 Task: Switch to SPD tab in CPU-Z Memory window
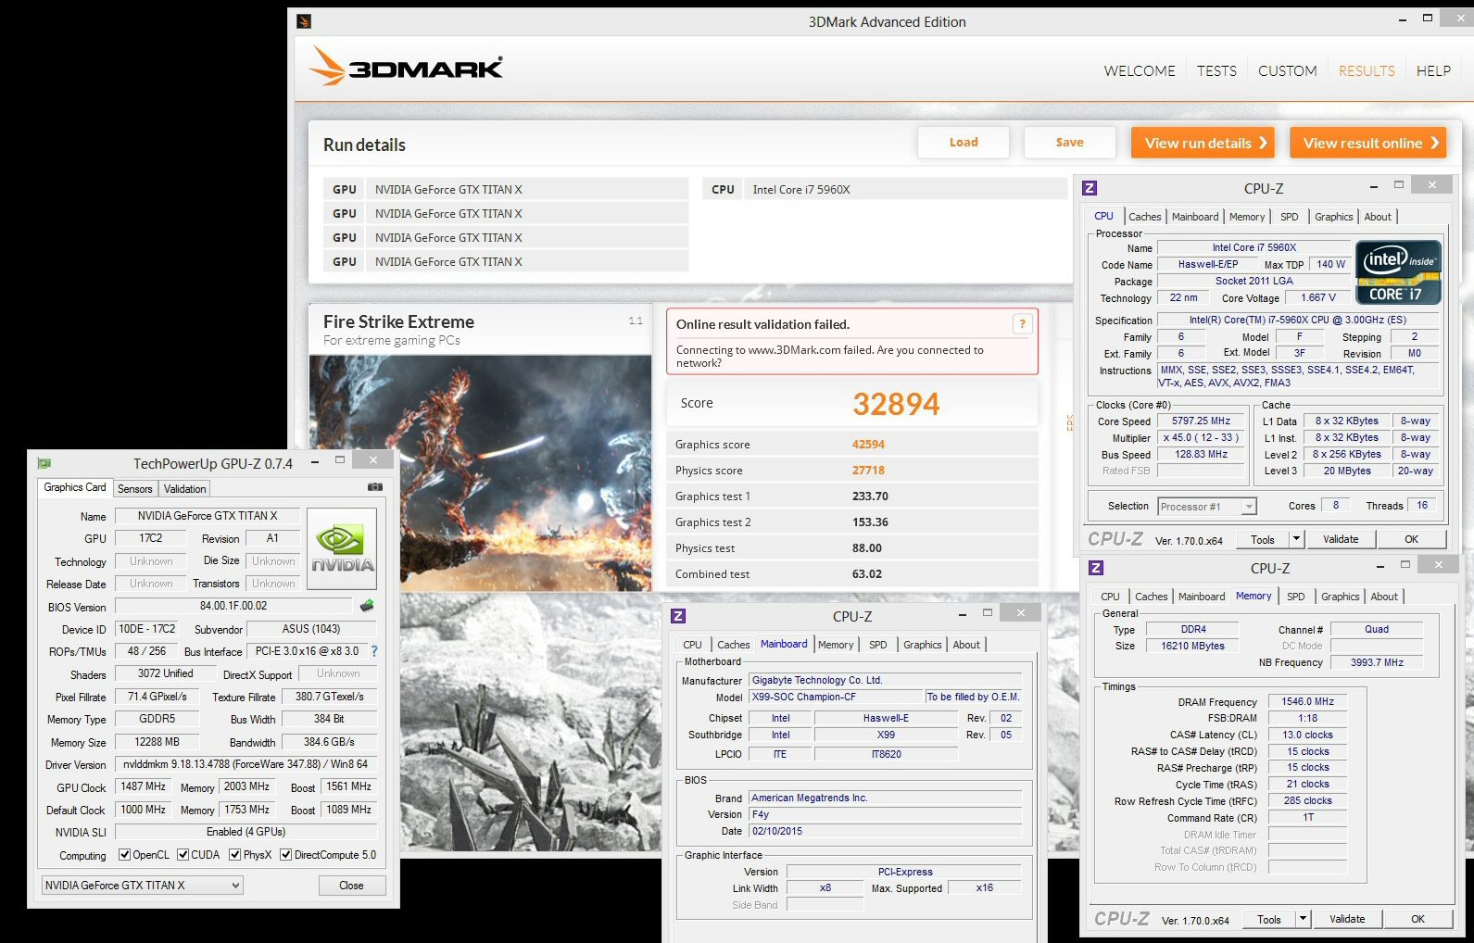coord(1296,597)
